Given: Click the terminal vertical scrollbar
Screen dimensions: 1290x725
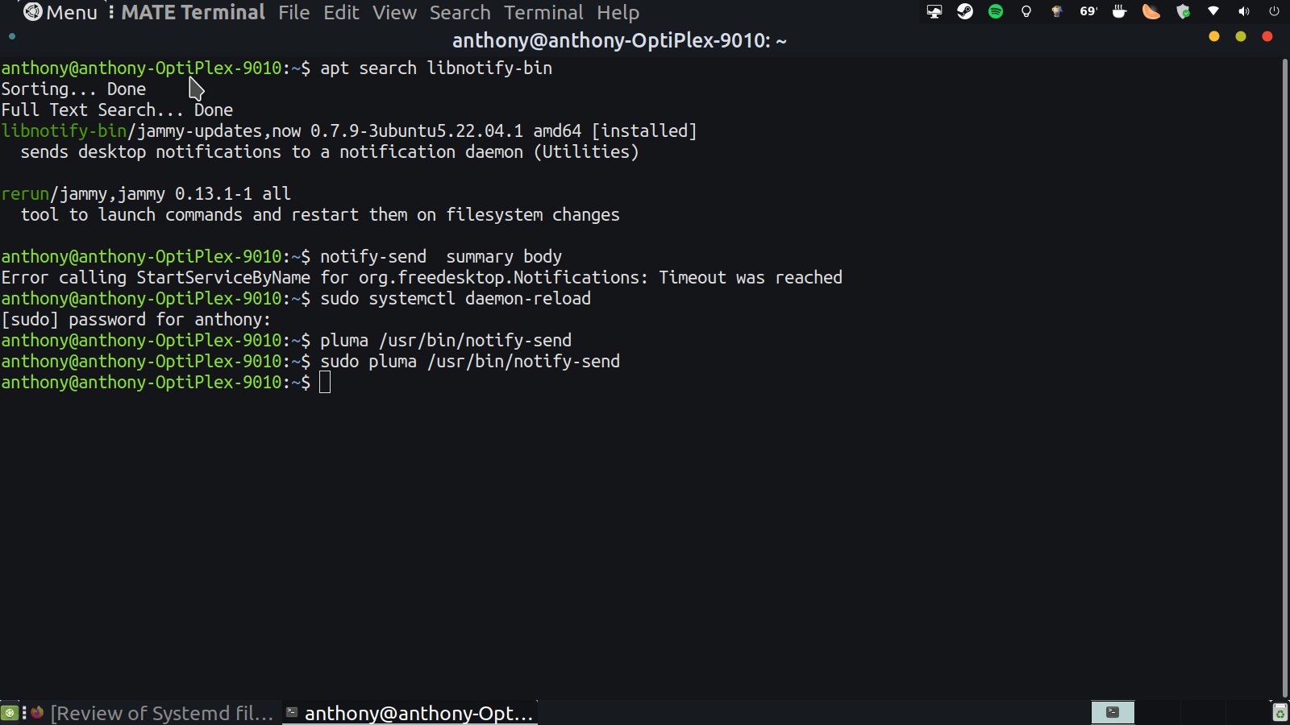Looking at the screenshot, I should coord(1285,378).
